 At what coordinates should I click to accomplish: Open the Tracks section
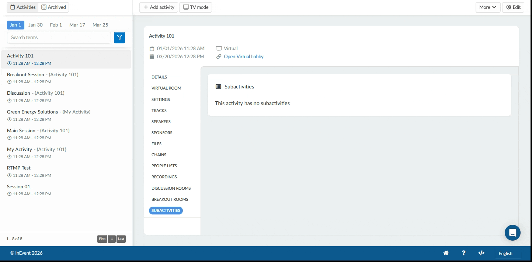159,111
